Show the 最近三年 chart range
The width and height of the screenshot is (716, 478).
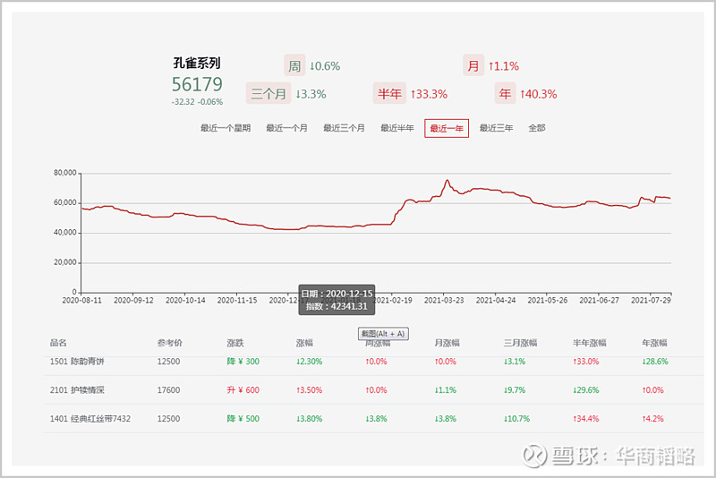tap(496, 128)
